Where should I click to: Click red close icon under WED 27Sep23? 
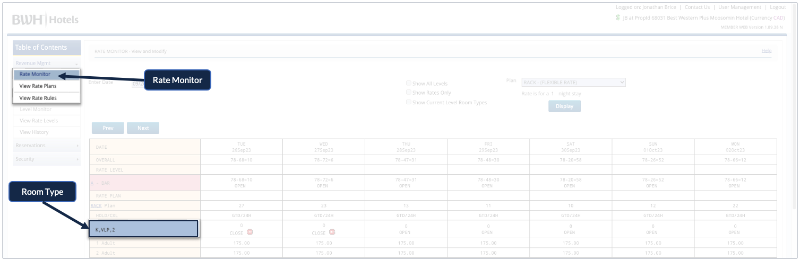tap(332, 232)
